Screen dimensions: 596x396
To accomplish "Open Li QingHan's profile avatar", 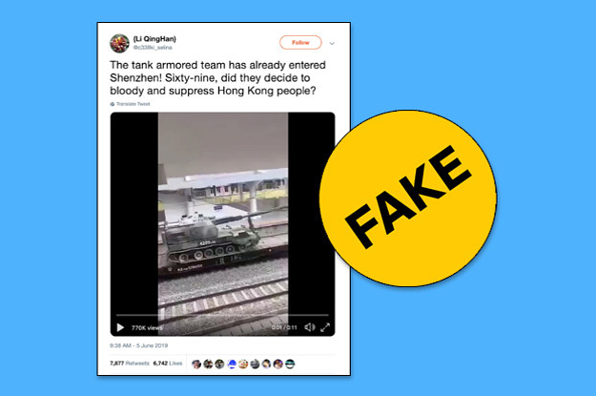I will [x=119, y=43].
